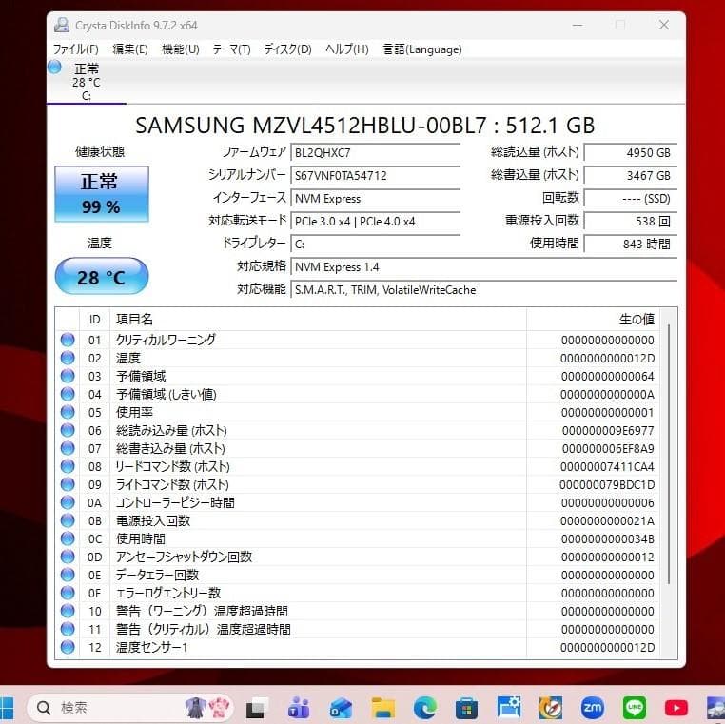
Task: Click power on hours value 843 時間
Action: click(x=631, y=245)
